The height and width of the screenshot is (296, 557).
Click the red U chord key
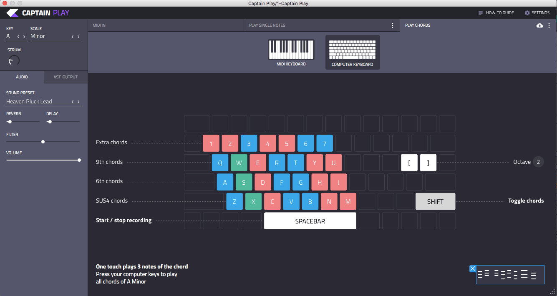click(x=333, y=163)
